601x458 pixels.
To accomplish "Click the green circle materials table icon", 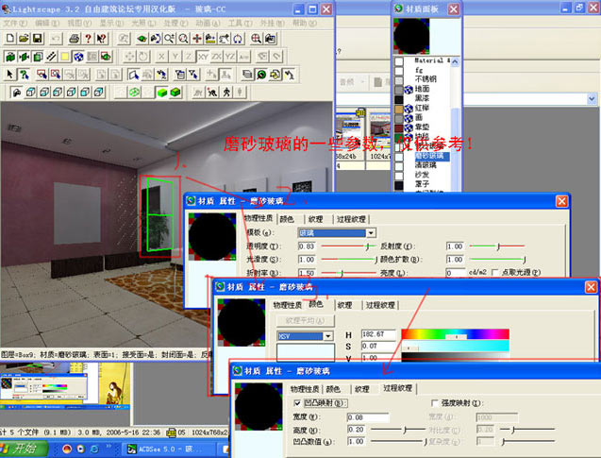I will click(x=261, y=75).
